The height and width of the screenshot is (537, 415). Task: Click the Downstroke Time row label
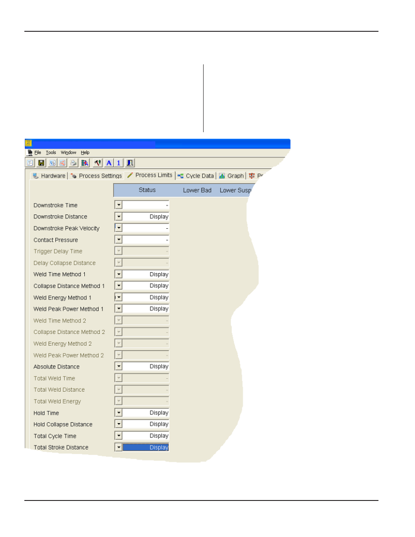[x=56, y=205]
